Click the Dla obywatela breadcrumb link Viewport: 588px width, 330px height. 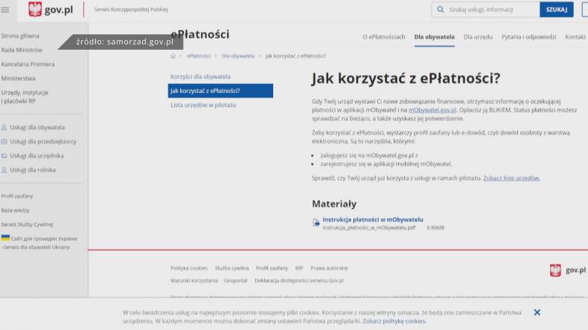click(237, 56)
